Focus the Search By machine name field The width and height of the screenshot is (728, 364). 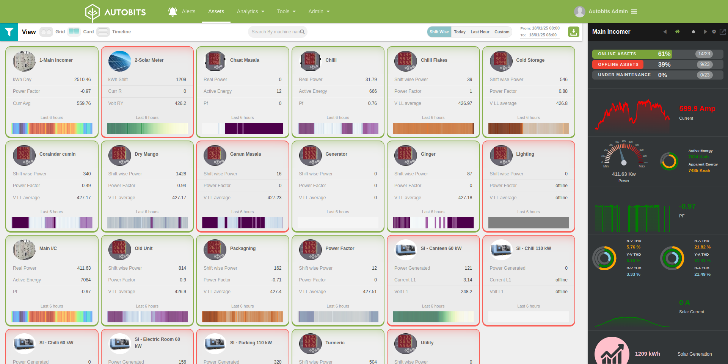click(x=277, y=32)
